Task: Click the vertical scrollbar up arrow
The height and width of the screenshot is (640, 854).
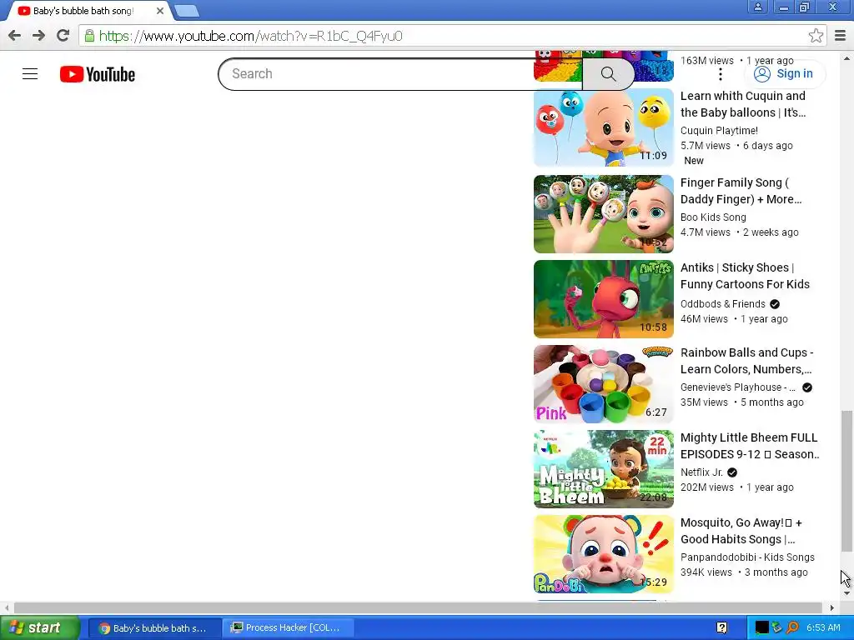Action: pyautogui.click(x=846, y=57)
